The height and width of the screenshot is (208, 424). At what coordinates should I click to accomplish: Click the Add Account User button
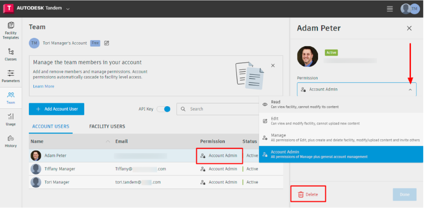[56, 109]
